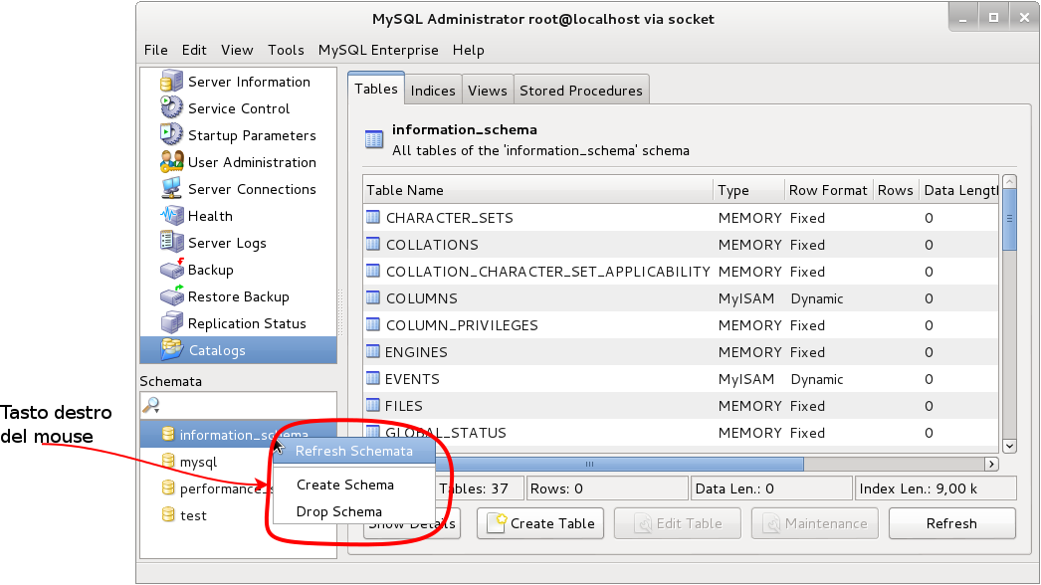Open the View menu
1041x585 pixels.
coord(237,50)
